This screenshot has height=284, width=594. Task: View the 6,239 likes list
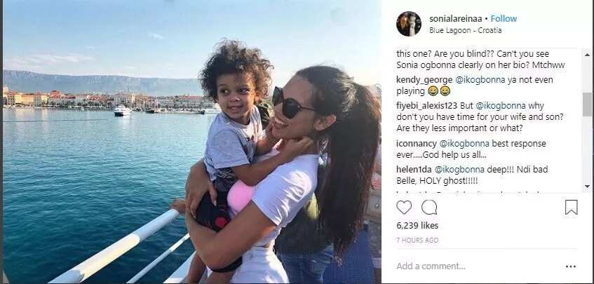pyautogui.click(x=417, y=226)
